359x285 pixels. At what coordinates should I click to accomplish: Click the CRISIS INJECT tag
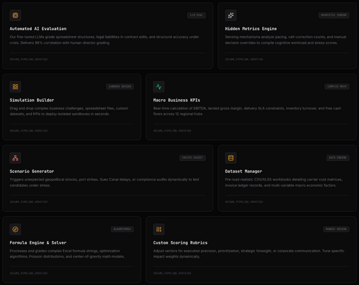pos(192,158)
